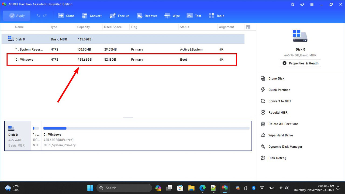Image resolution: width=345 pixels, height=194 pixels.
Task: Click the Disk Defrag icon
Action: 263,158
